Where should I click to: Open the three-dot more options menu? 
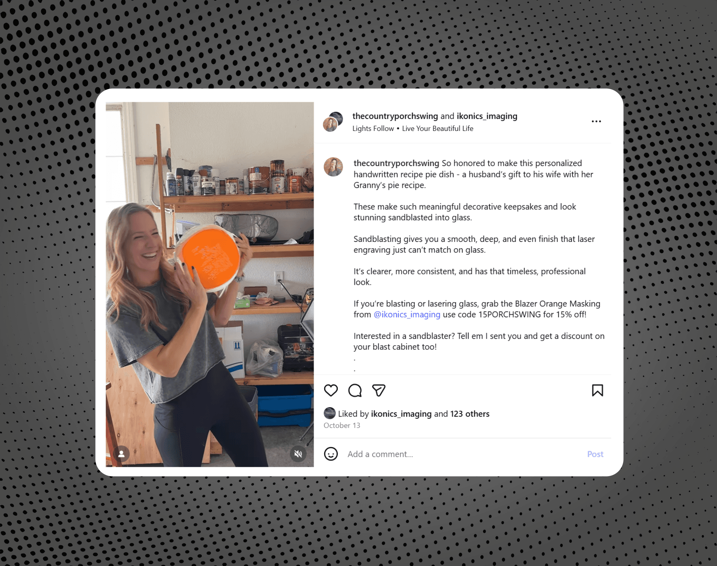tap(596, 121)
